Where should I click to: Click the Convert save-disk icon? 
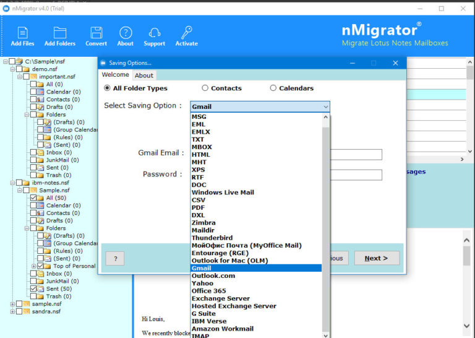96,33
